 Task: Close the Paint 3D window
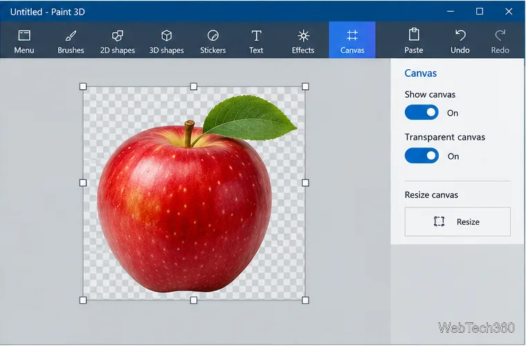(509, 11)
